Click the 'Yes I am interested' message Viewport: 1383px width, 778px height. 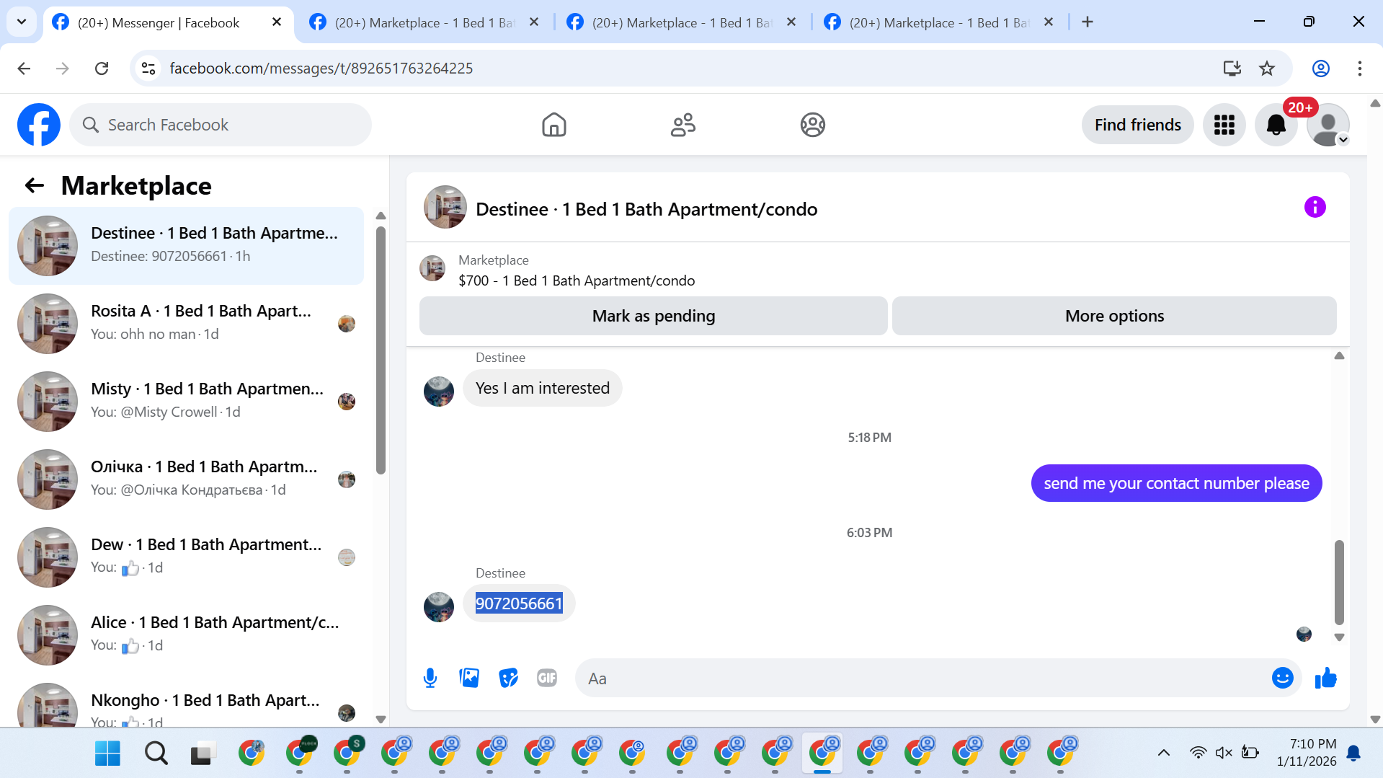tap(542, 388)
